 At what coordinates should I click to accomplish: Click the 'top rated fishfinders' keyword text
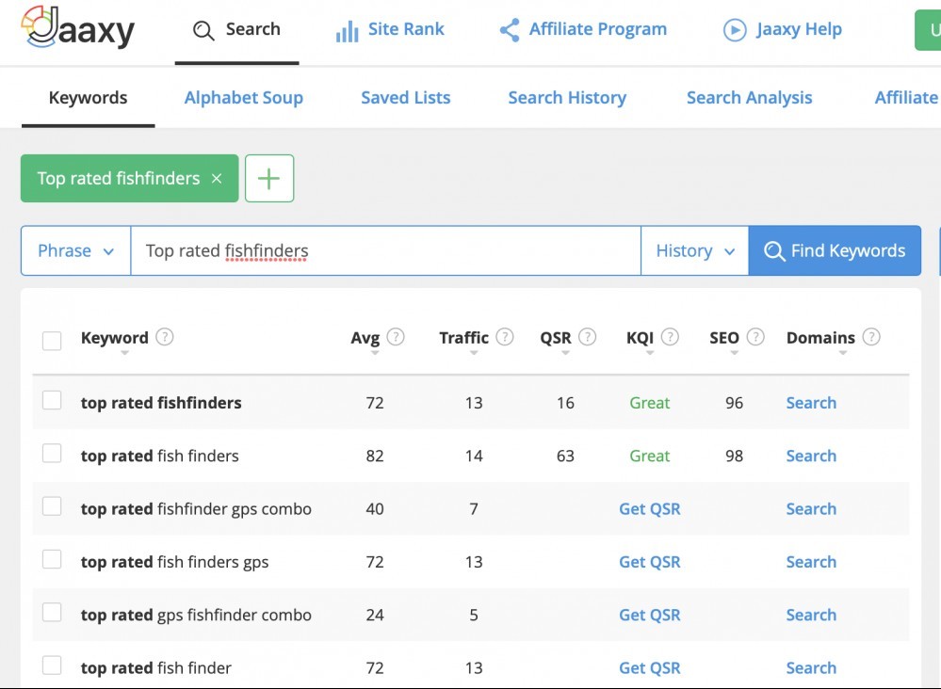point(161,403)
